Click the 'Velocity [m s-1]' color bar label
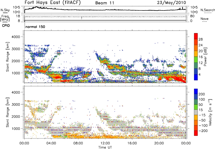The height and width of the screenshot is (149, 215). point(210,112)
